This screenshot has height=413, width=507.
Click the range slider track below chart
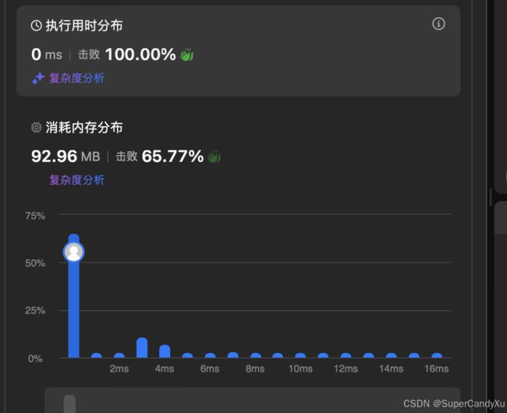click(x=253, y=401)
